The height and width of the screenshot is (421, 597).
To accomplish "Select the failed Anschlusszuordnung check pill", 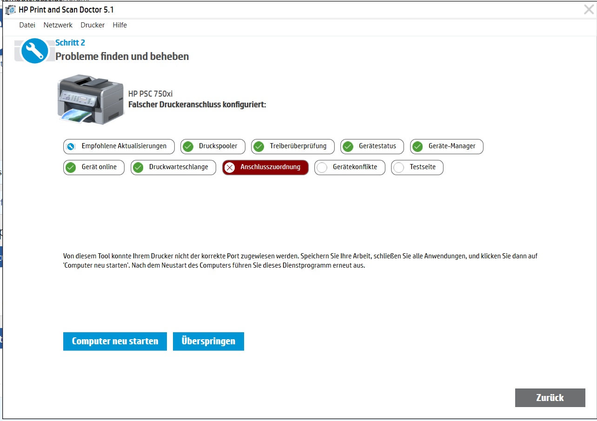I will 265,167.
